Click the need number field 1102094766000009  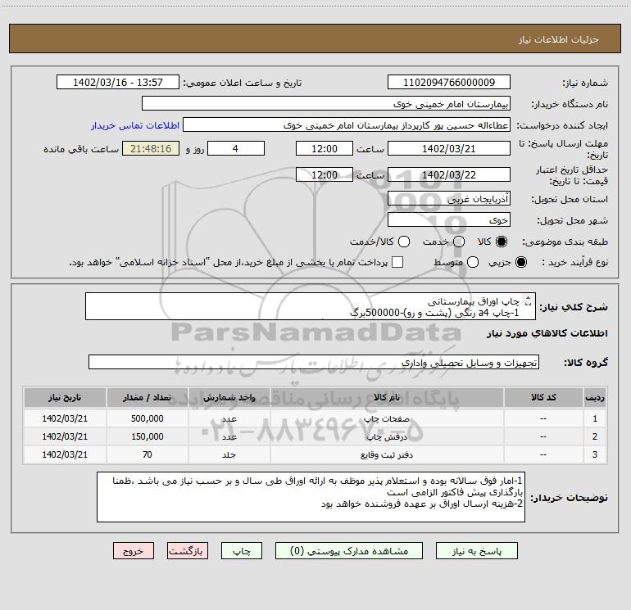pos(449,83)
